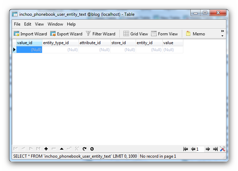Switch to Grid View
The height and width of the screenshot is (171, 238).
point(136,34)
